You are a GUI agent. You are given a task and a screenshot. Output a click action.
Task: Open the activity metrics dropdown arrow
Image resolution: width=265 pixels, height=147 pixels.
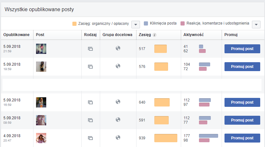(256, 25)
